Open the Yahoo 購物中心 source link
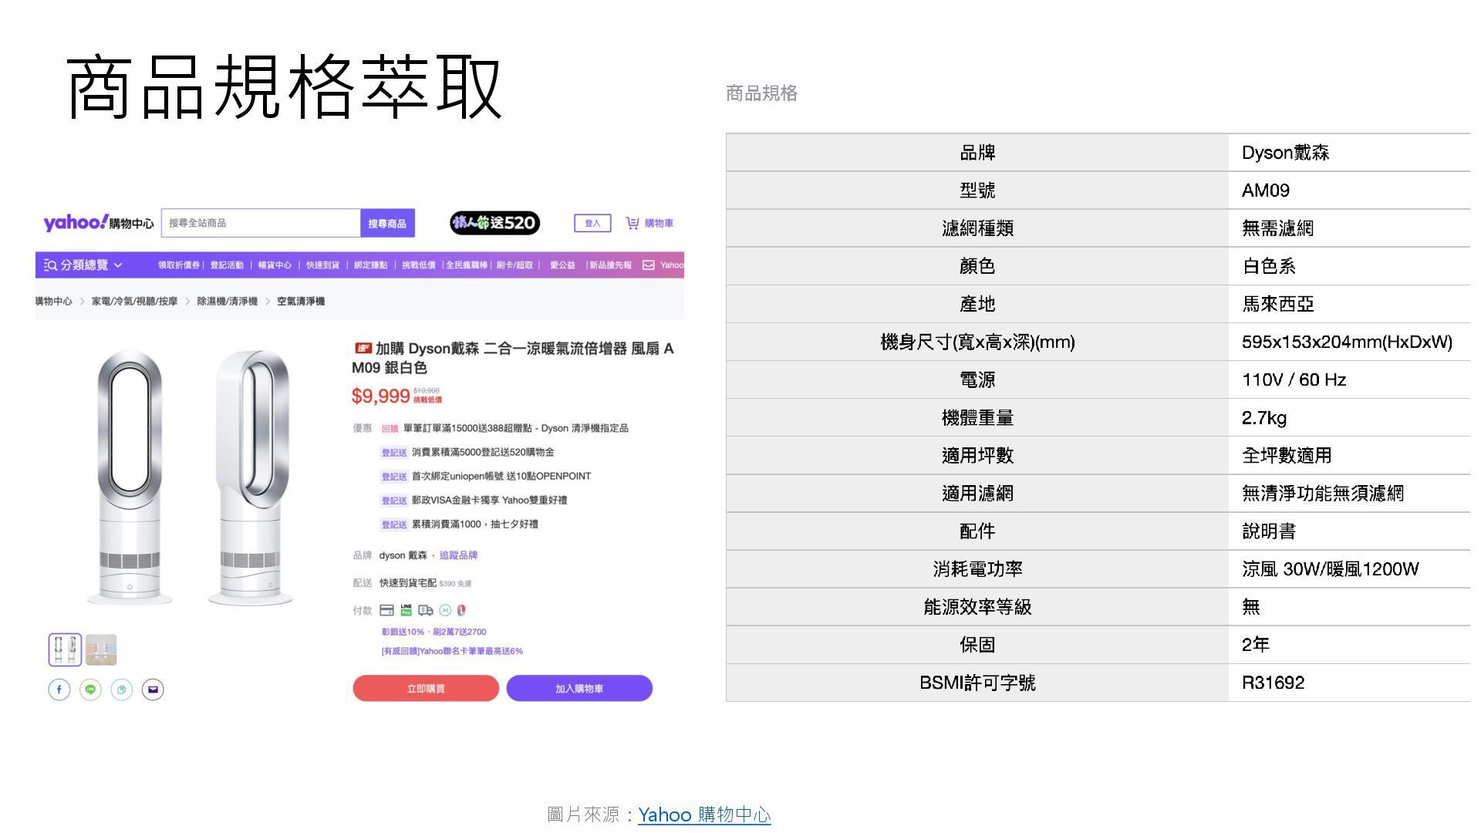 click(x=704, y=814)
